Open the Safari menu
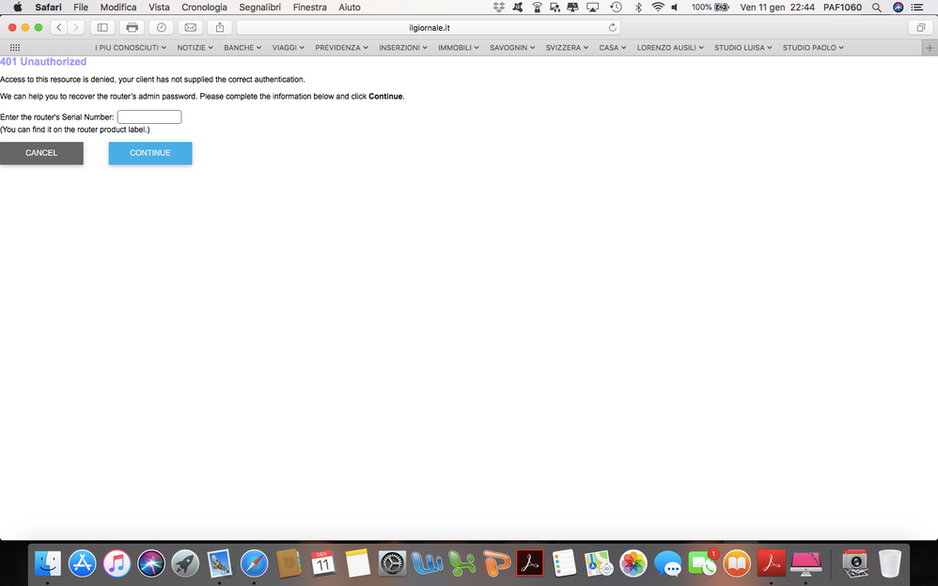938x586 pixels. click(x=48, y=8)
